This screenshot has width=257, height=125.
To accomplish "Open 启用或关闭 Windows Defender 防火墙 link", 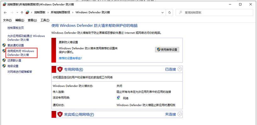I will [21, 53].
